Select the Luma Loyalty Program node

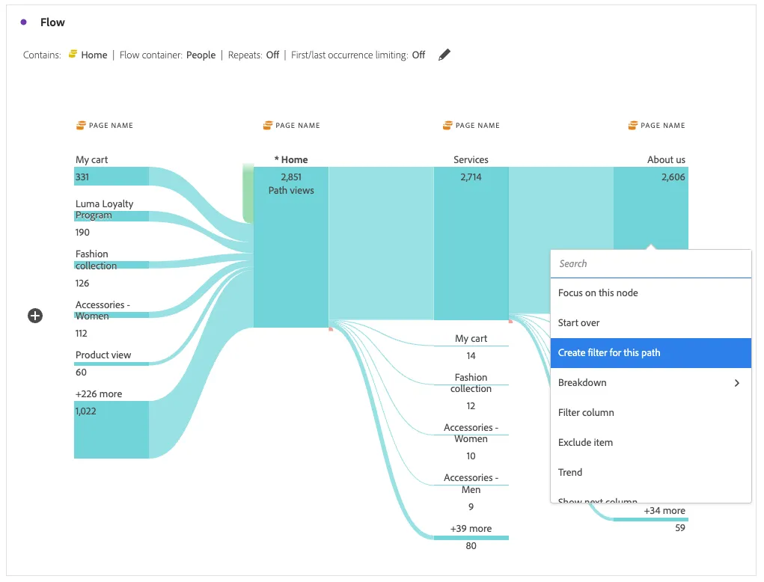111,216
